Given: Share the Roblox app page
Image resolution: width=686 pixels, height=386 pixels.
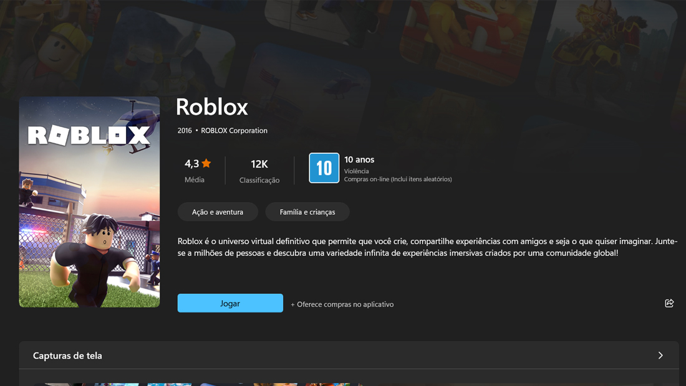Looking at the screenshot, I should click(x=669, y=303).
